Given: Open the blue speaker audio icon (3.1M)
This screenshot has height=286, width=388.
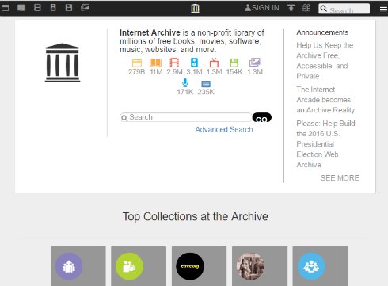Looking at the screenshot, I should (x=194, y=63).
